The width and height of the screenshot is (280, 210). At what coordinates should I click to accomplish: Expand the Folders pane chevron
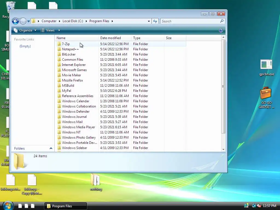click(x=51, y=148)
